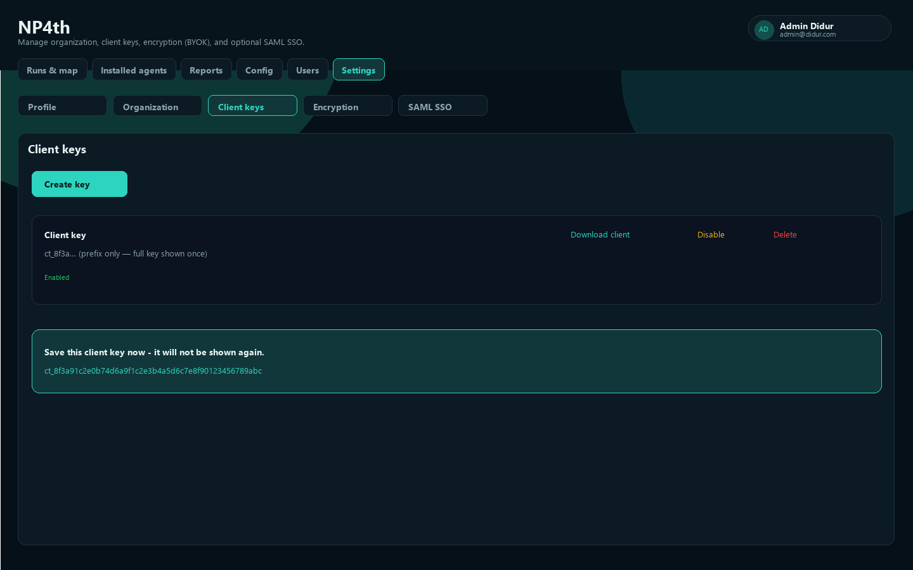
Task: Click the ct_8f3a key prefix text
Action: (x=126, y=254)
